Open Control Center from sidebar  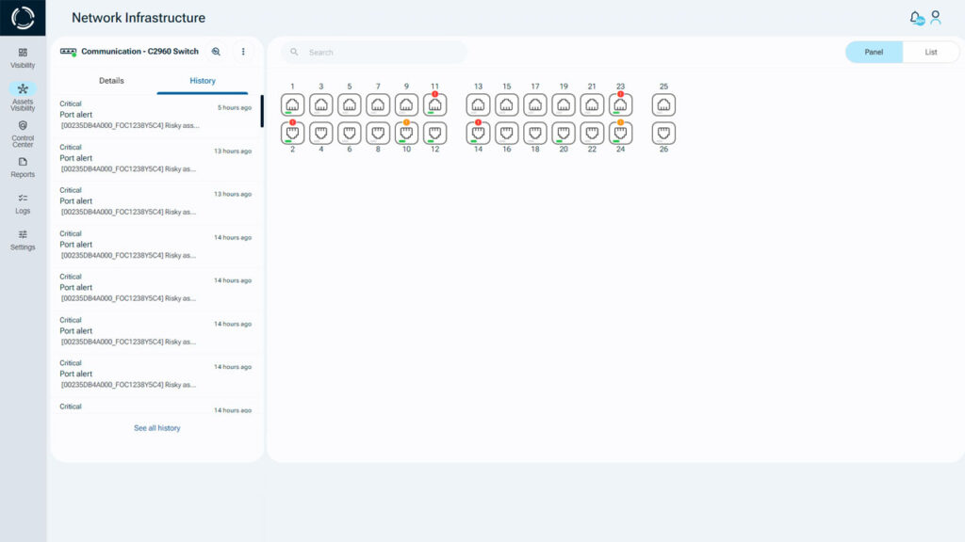[23, 134]
